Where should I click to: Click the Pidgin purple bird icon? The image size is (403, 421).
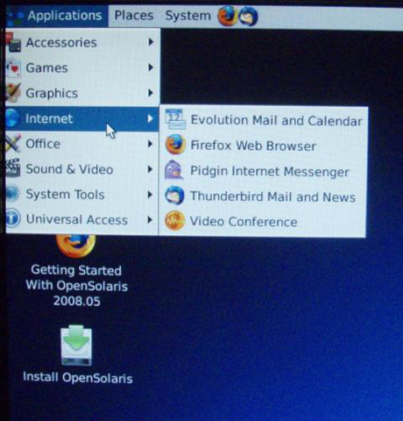(x=174, y=170)
